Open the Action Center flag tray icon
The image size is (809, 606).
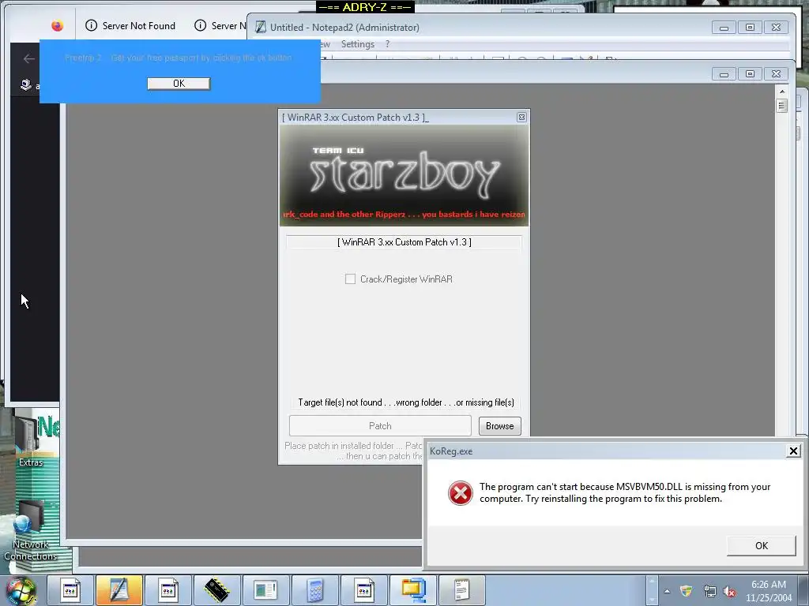(x=687, y=591)
